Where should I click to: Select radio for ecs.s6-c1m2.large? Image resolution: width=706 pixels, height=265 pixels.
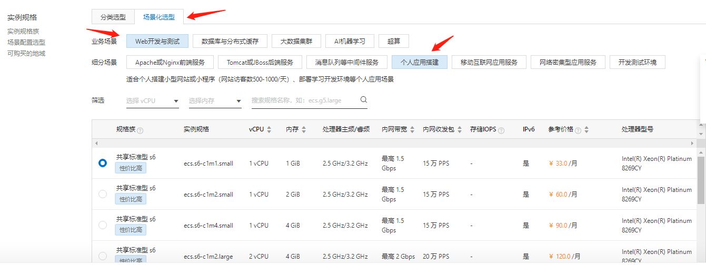103,256
